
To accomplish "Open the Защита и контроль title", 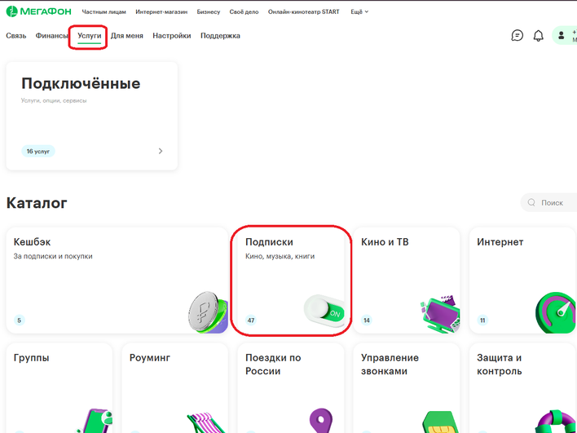I will [500, 365].
